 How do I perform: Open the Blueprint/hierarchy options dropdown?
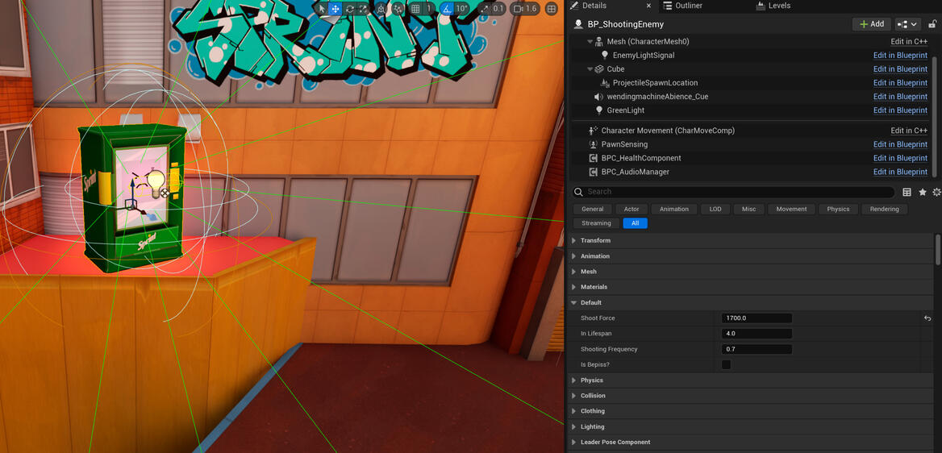(907, 24)
